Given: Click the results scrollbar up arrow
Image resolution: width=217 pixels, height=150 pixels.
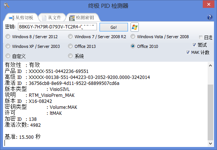Looking at the screenshot, I should (x=210, y=65).
